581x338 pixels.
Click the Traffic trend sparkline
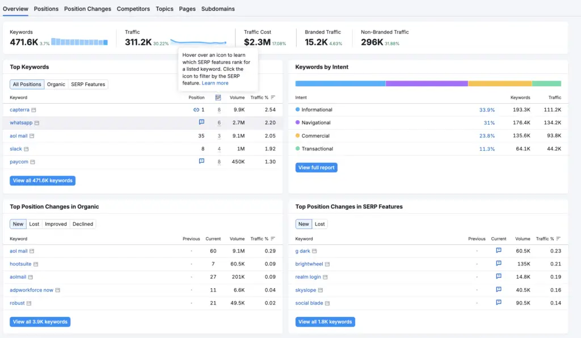198,42
